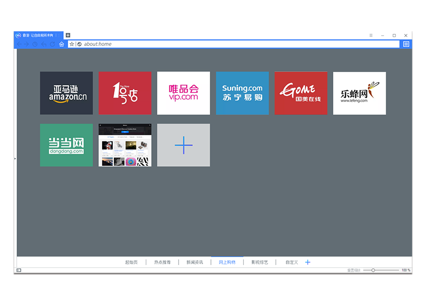
Task: Open the GOME 国美在线 tile
Action: click(301, 93)
